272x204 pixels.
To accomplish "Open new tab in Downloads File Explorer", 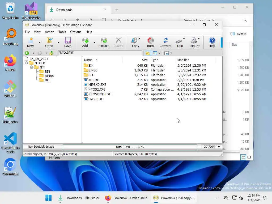I will tap(117, 10).
